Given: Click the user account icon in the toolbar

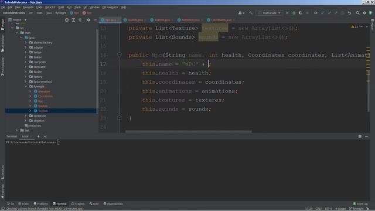Looking at the screenshot, I should tap(241, 13).
